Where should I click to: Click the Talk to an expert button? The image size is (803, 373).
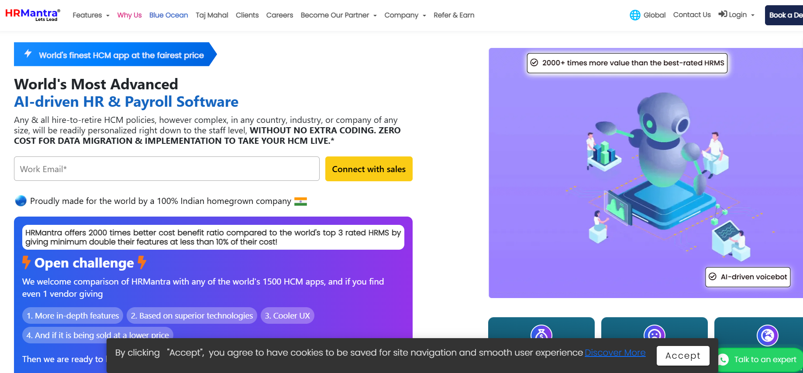760,359
